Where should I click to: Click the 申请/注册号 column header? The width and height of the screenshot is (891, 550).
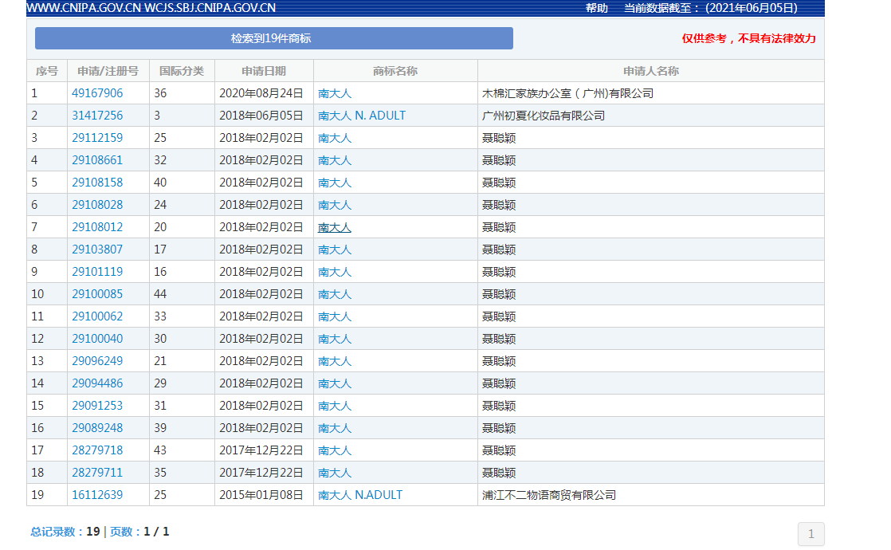pos(104,70)
